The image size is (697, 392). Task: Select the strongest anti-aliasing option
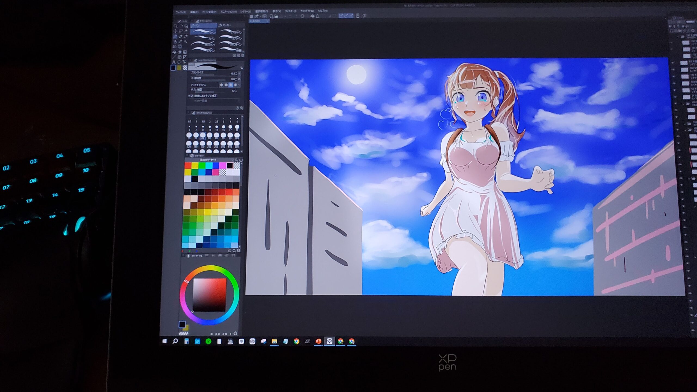[x=236, y=85]
